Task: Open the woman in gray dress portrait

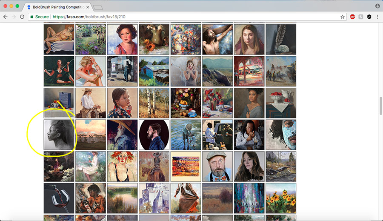Action: (x=249, y=103)
